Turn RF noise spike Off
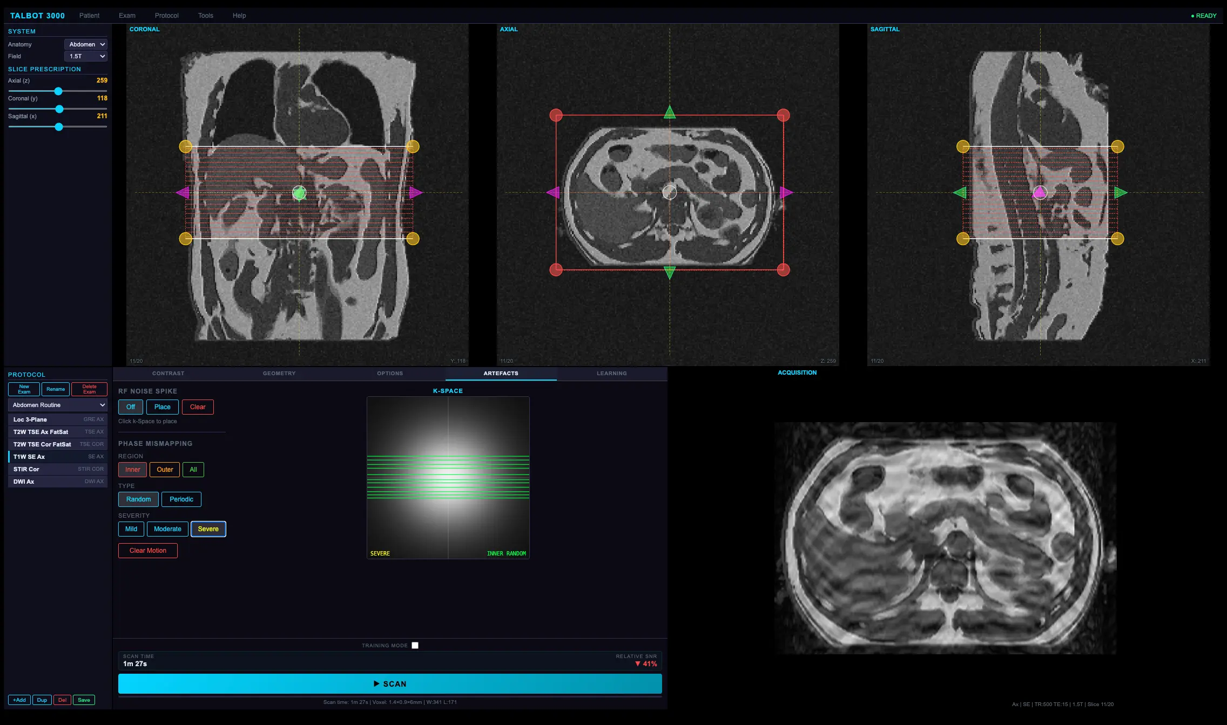The height and width of the screenshot is (725, 1227). pos(131,407)
